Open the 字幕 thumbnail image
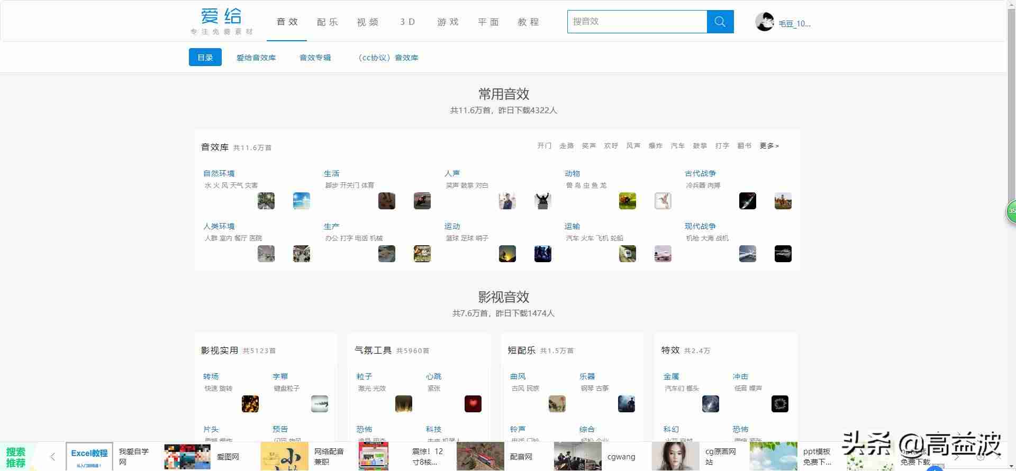 320,404
